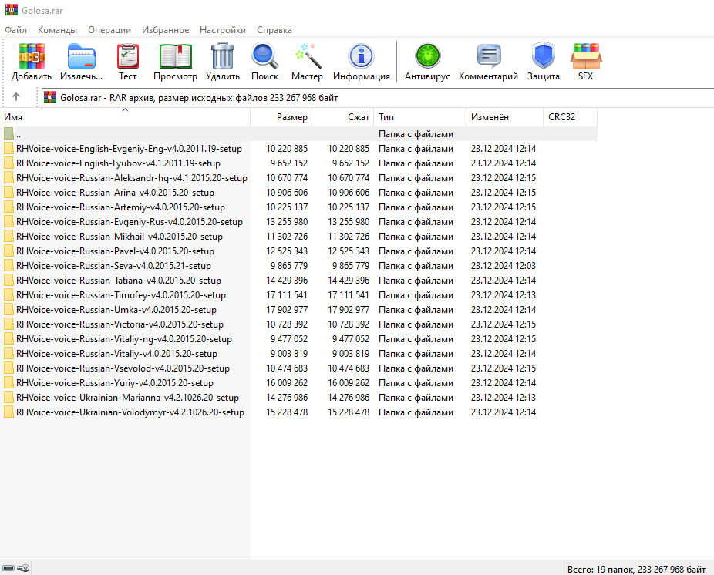Click the Защита shield icon
Screen dimensions: 714x575
point(543,57)
